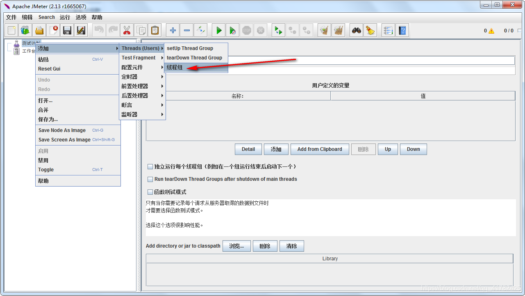Click the Close test plan icon

click(53, 30)
